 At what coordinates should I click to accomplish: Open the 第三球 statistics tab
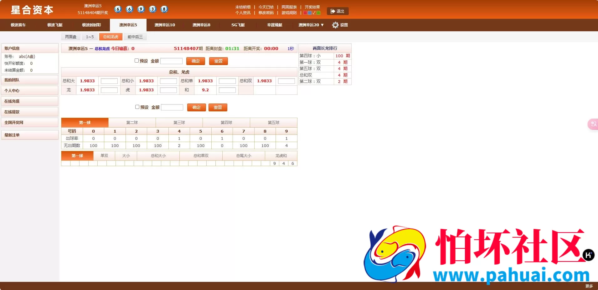click(179, 123)
